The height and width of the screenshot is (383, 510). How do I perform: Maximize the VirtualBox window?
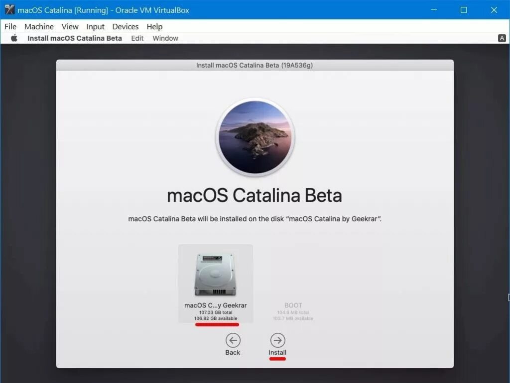click(x=464, y=10)
